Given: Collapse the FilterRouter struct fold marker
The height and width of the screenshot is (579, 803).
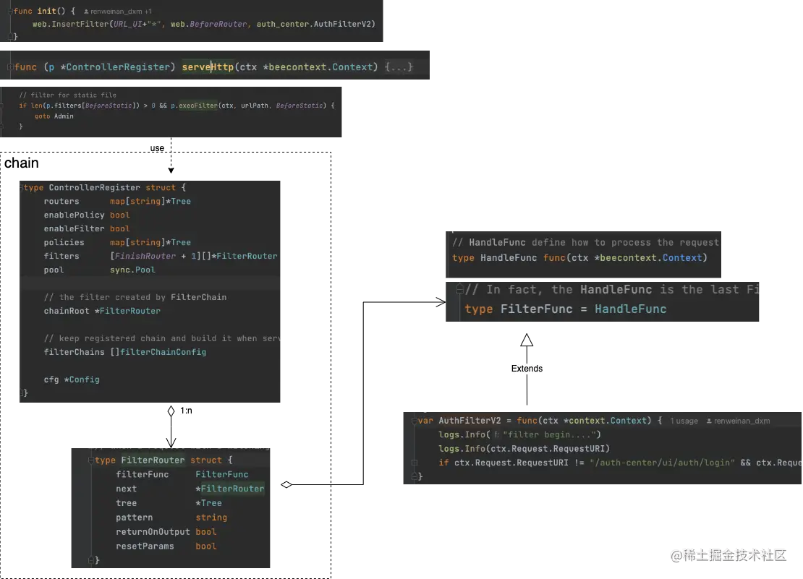Looking at the screenshot, I should click(x=91, y=460).
